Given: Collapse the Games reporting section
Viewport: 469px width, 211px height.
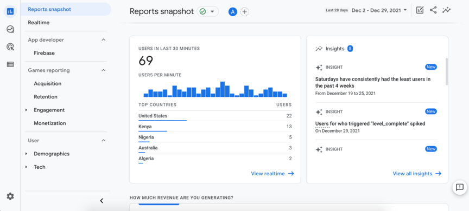Looking at the screenshot, I should (104, 70).
